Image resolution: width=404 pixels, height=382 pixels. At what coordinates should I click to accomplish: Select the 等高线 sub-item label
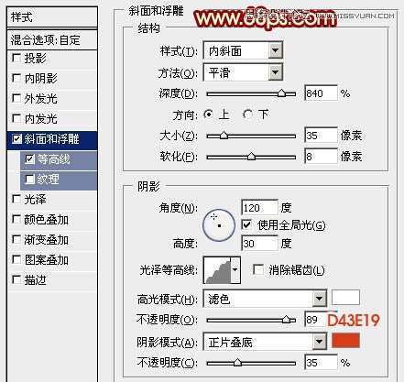54,159
